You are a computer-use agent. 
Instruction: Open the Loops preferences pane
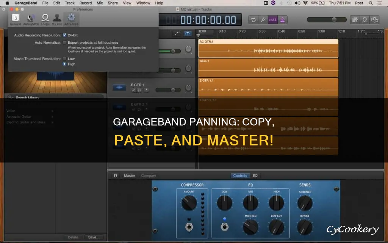point(45,20)
